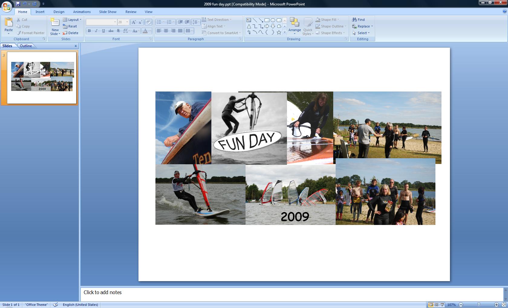Image resolution: width=508 pixels, height=308 pixels.
Task: Click the Reset slide button
Action: [x=70, y=26]
